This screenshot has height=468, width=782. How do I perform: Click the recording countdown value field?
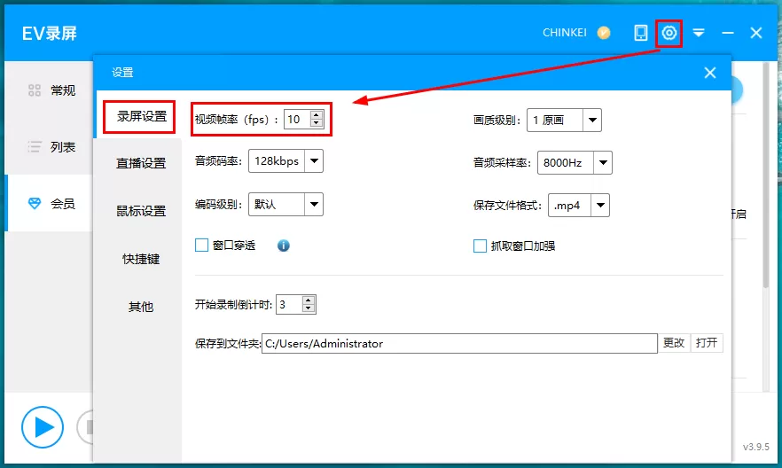coord(289,304)
